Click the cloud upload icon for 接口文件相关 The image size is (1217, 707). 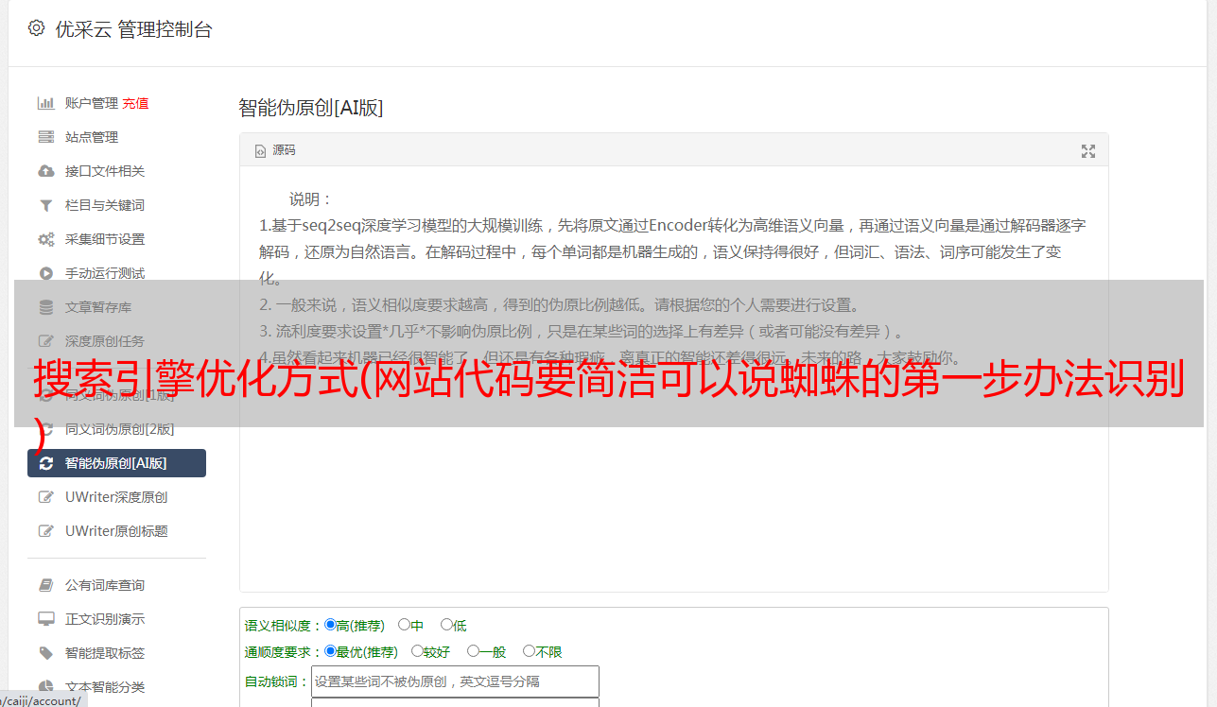tap(45, 171)
